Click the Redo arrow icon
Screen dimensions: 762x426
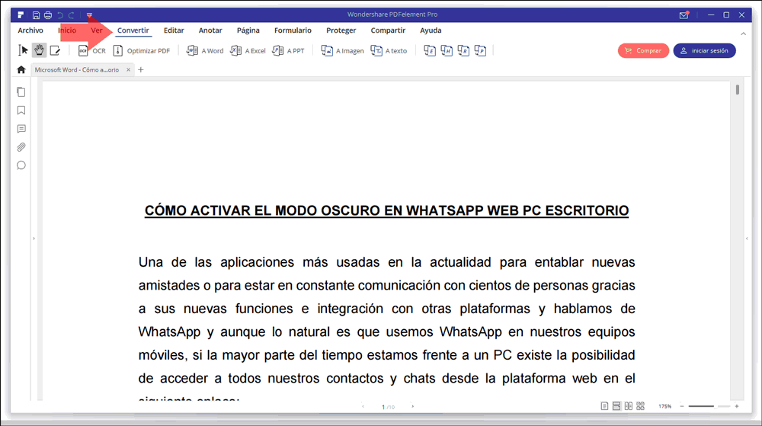(x=72, y=15)
